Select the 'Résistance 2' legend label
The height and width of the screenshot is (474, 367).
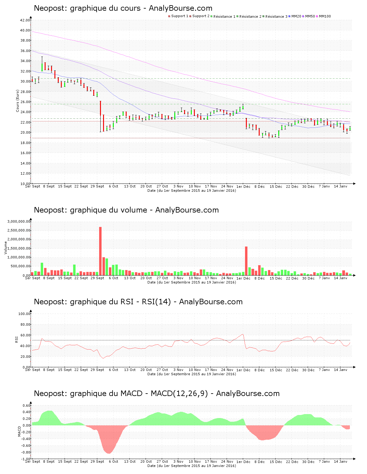[x=250, y=17]
